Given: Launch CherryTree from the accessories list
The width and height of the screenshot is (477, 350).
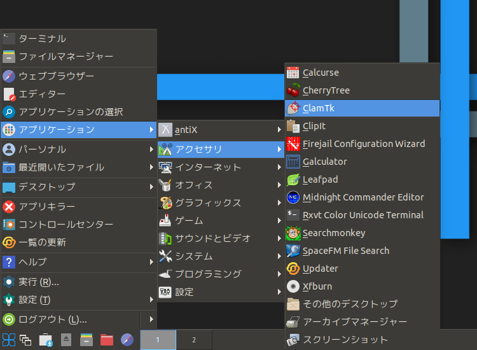Looking at the screenshot, I should (x=363, y=90).
